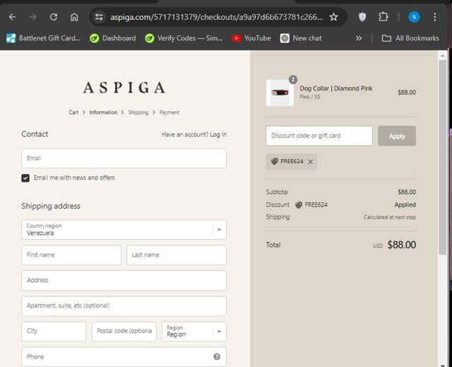This screenshot has height=367, width=452.
Task: Reload the checkout page
Action: [x=54, y=17]
